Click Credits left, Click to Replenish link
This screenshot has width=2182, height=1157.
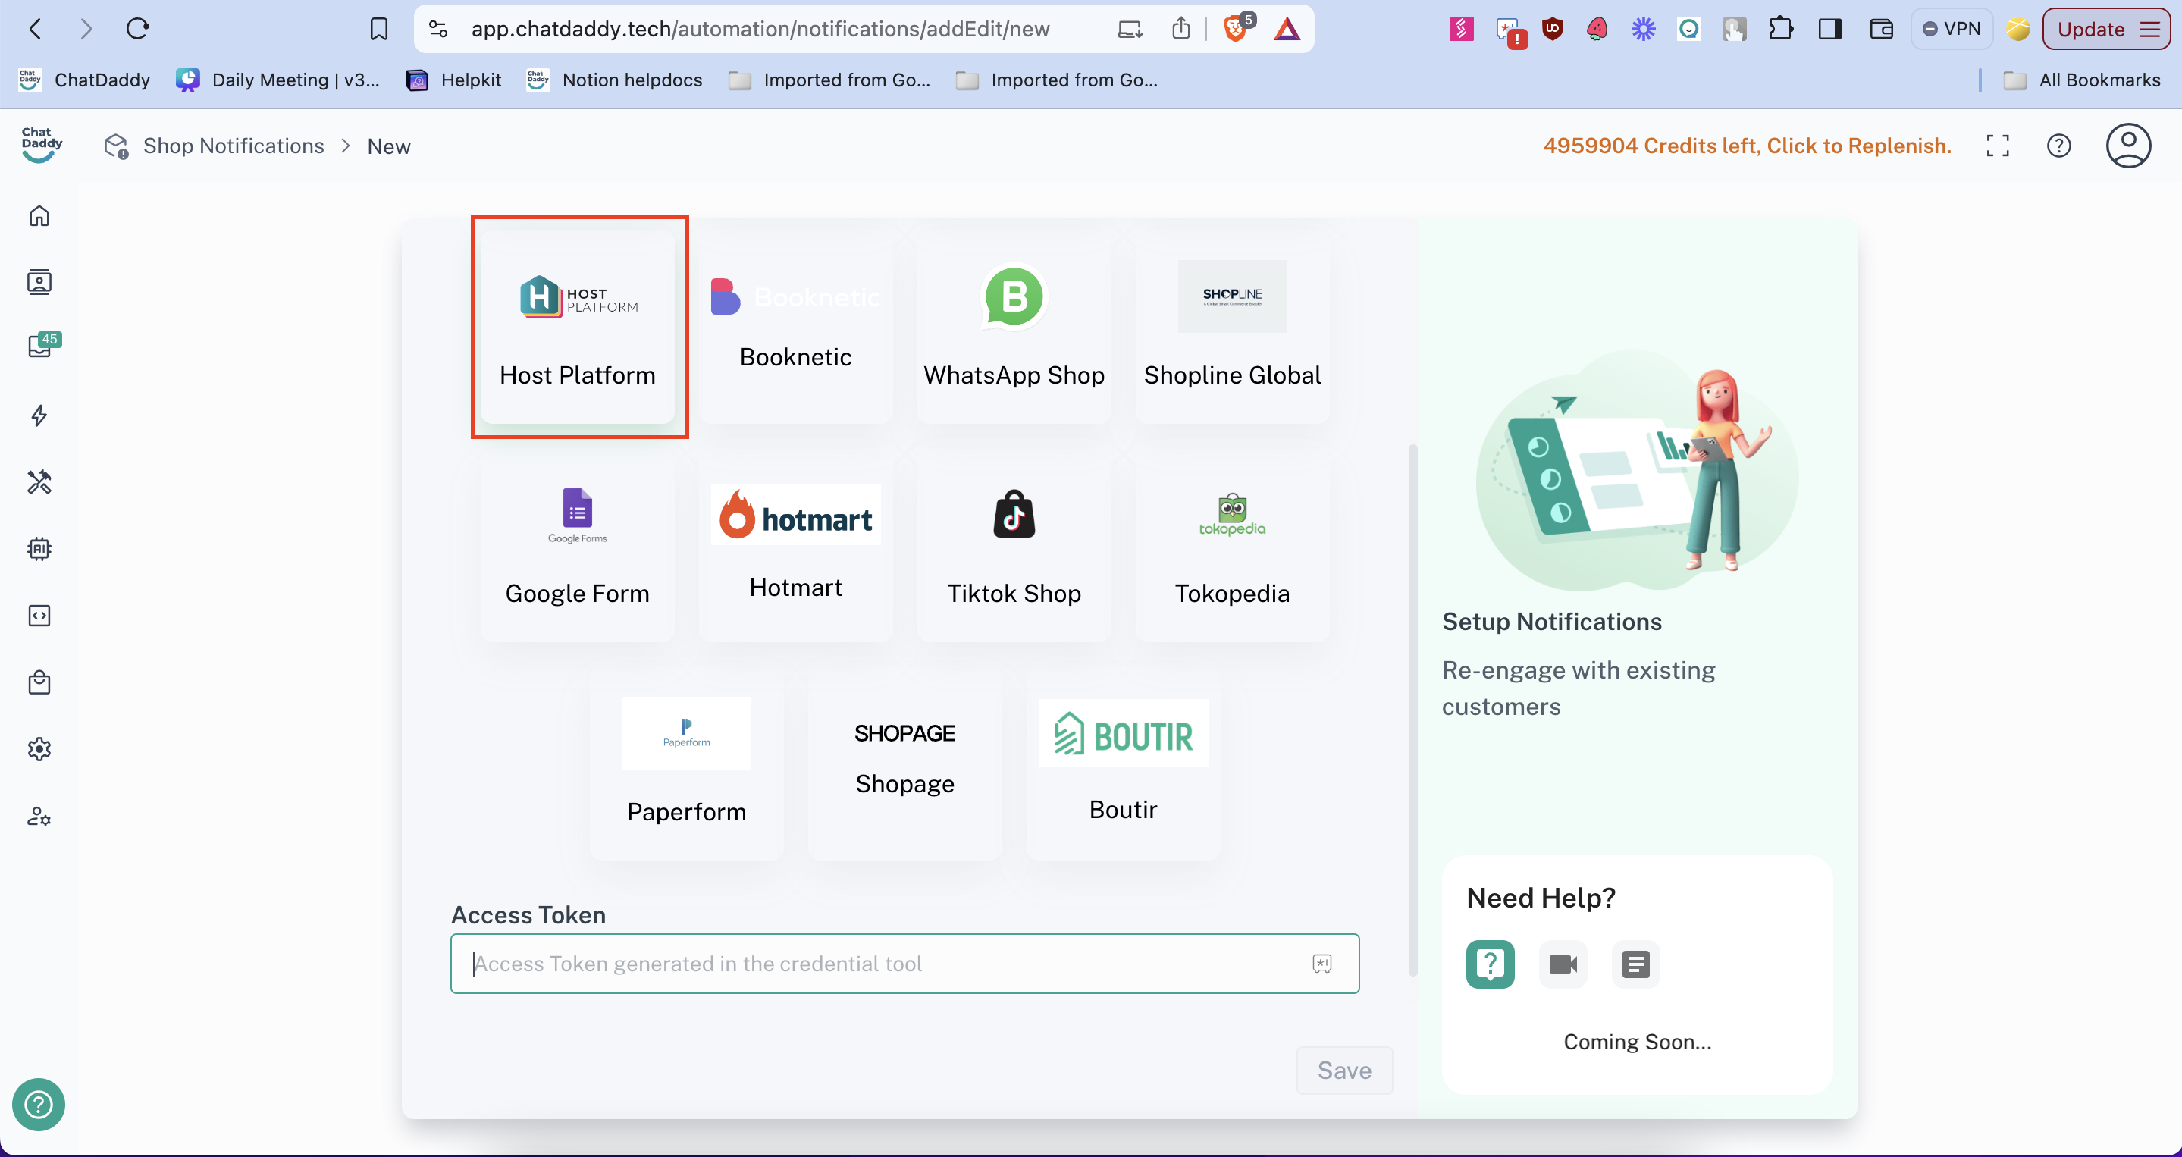[1747, 146]
